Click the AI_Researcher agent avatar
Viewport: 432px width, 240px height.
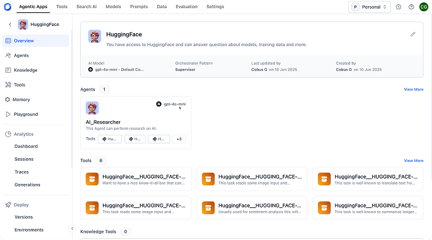92,108
